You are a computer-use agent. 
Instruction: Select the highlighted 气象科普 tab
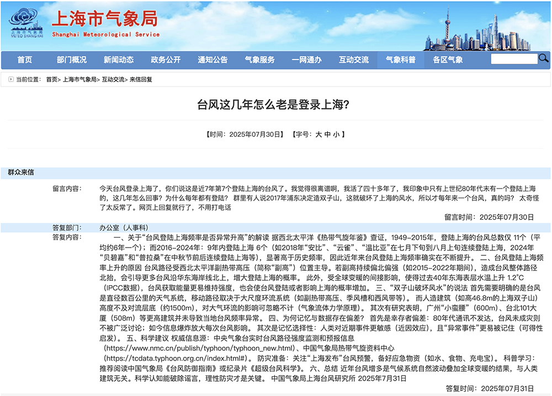point(401,60)
